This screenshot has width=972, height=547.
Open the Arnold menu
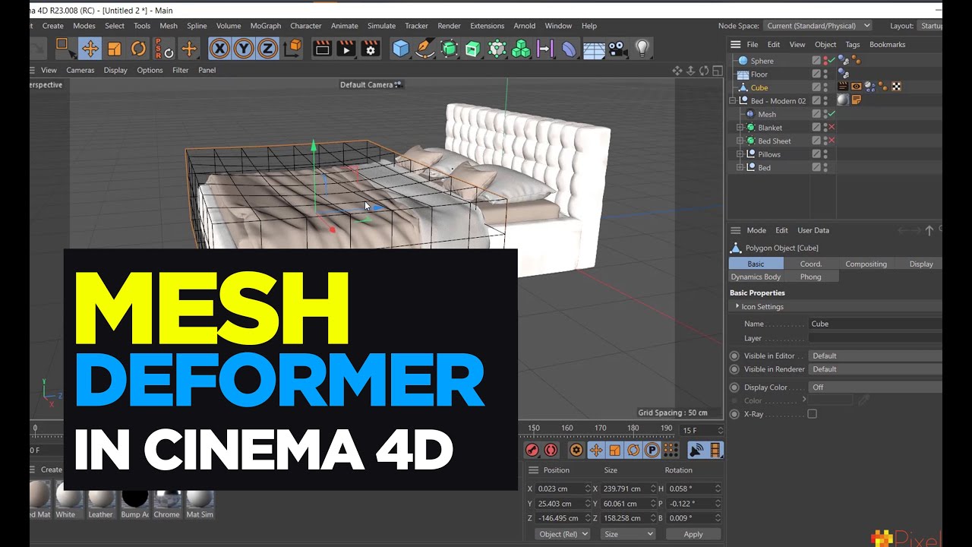pyautogui.click(x=525, y=26)
